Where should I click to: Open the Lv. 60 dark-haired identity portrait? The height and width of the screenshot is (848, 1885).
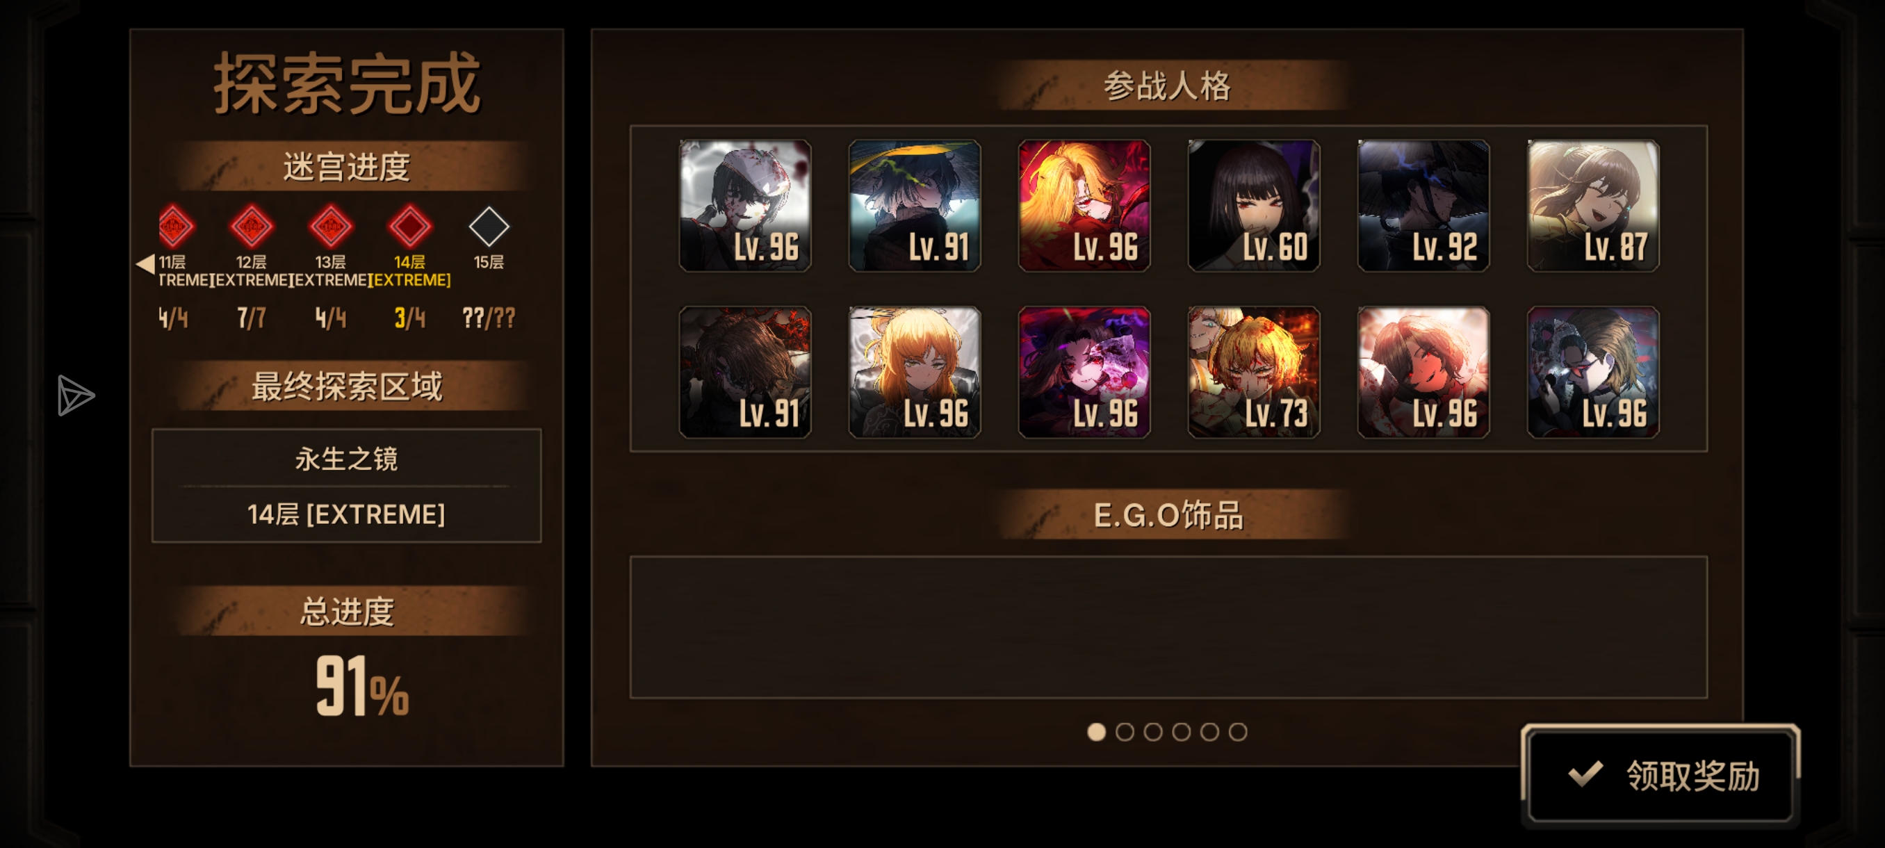click(x=1253, y=206)
